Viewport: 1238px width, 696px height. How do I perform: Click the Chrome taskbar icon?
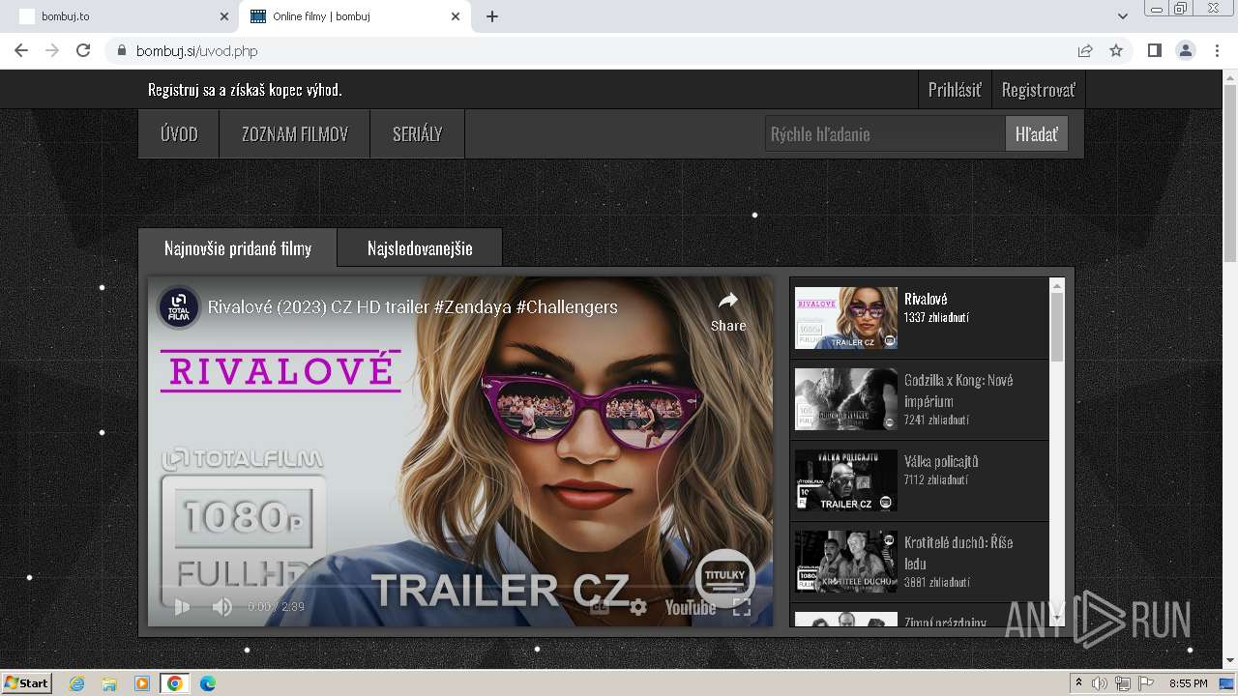175,683
